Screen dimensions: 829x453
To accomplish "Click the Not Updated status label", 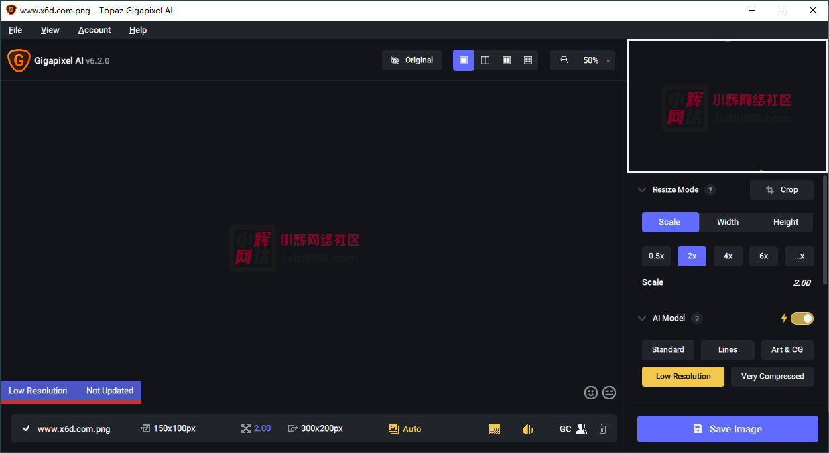I will point(110,391).
